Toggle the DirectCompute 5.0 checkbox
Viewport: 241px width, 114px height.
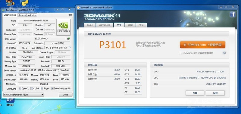click(x=52, y=88)
